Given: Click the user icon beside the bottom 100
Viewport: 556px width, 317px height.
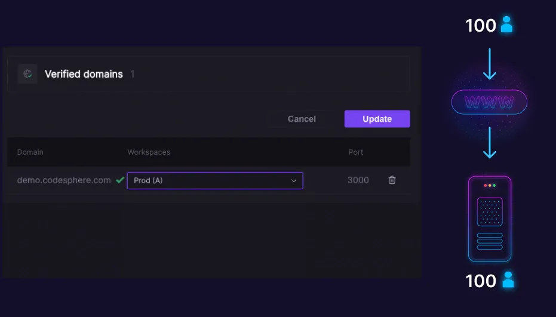Looking at the screenshot, I should coord(508,279).
